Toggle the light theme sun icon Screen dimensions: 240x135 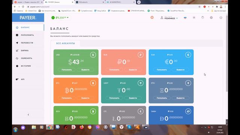[x=194, y=18]
